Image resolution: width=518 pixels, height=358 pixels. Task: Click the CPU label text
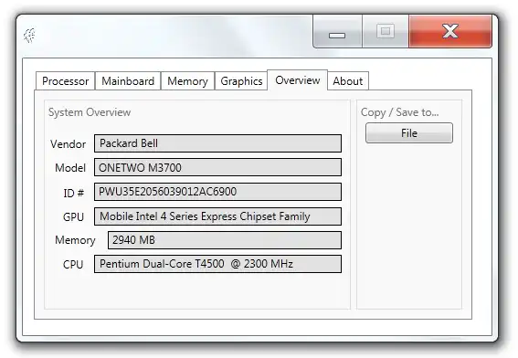[73, 265]
